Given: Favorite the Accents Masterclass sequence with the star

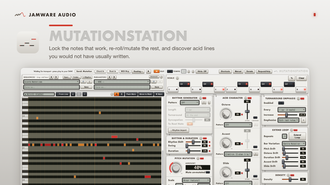Looking at the screenshot, I should pyautogui.click(x=89, y=82).
